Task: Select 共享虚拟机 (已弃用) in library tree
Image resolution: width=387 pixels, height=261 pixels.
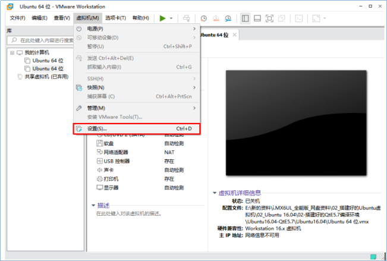Action: coord(46,77)
